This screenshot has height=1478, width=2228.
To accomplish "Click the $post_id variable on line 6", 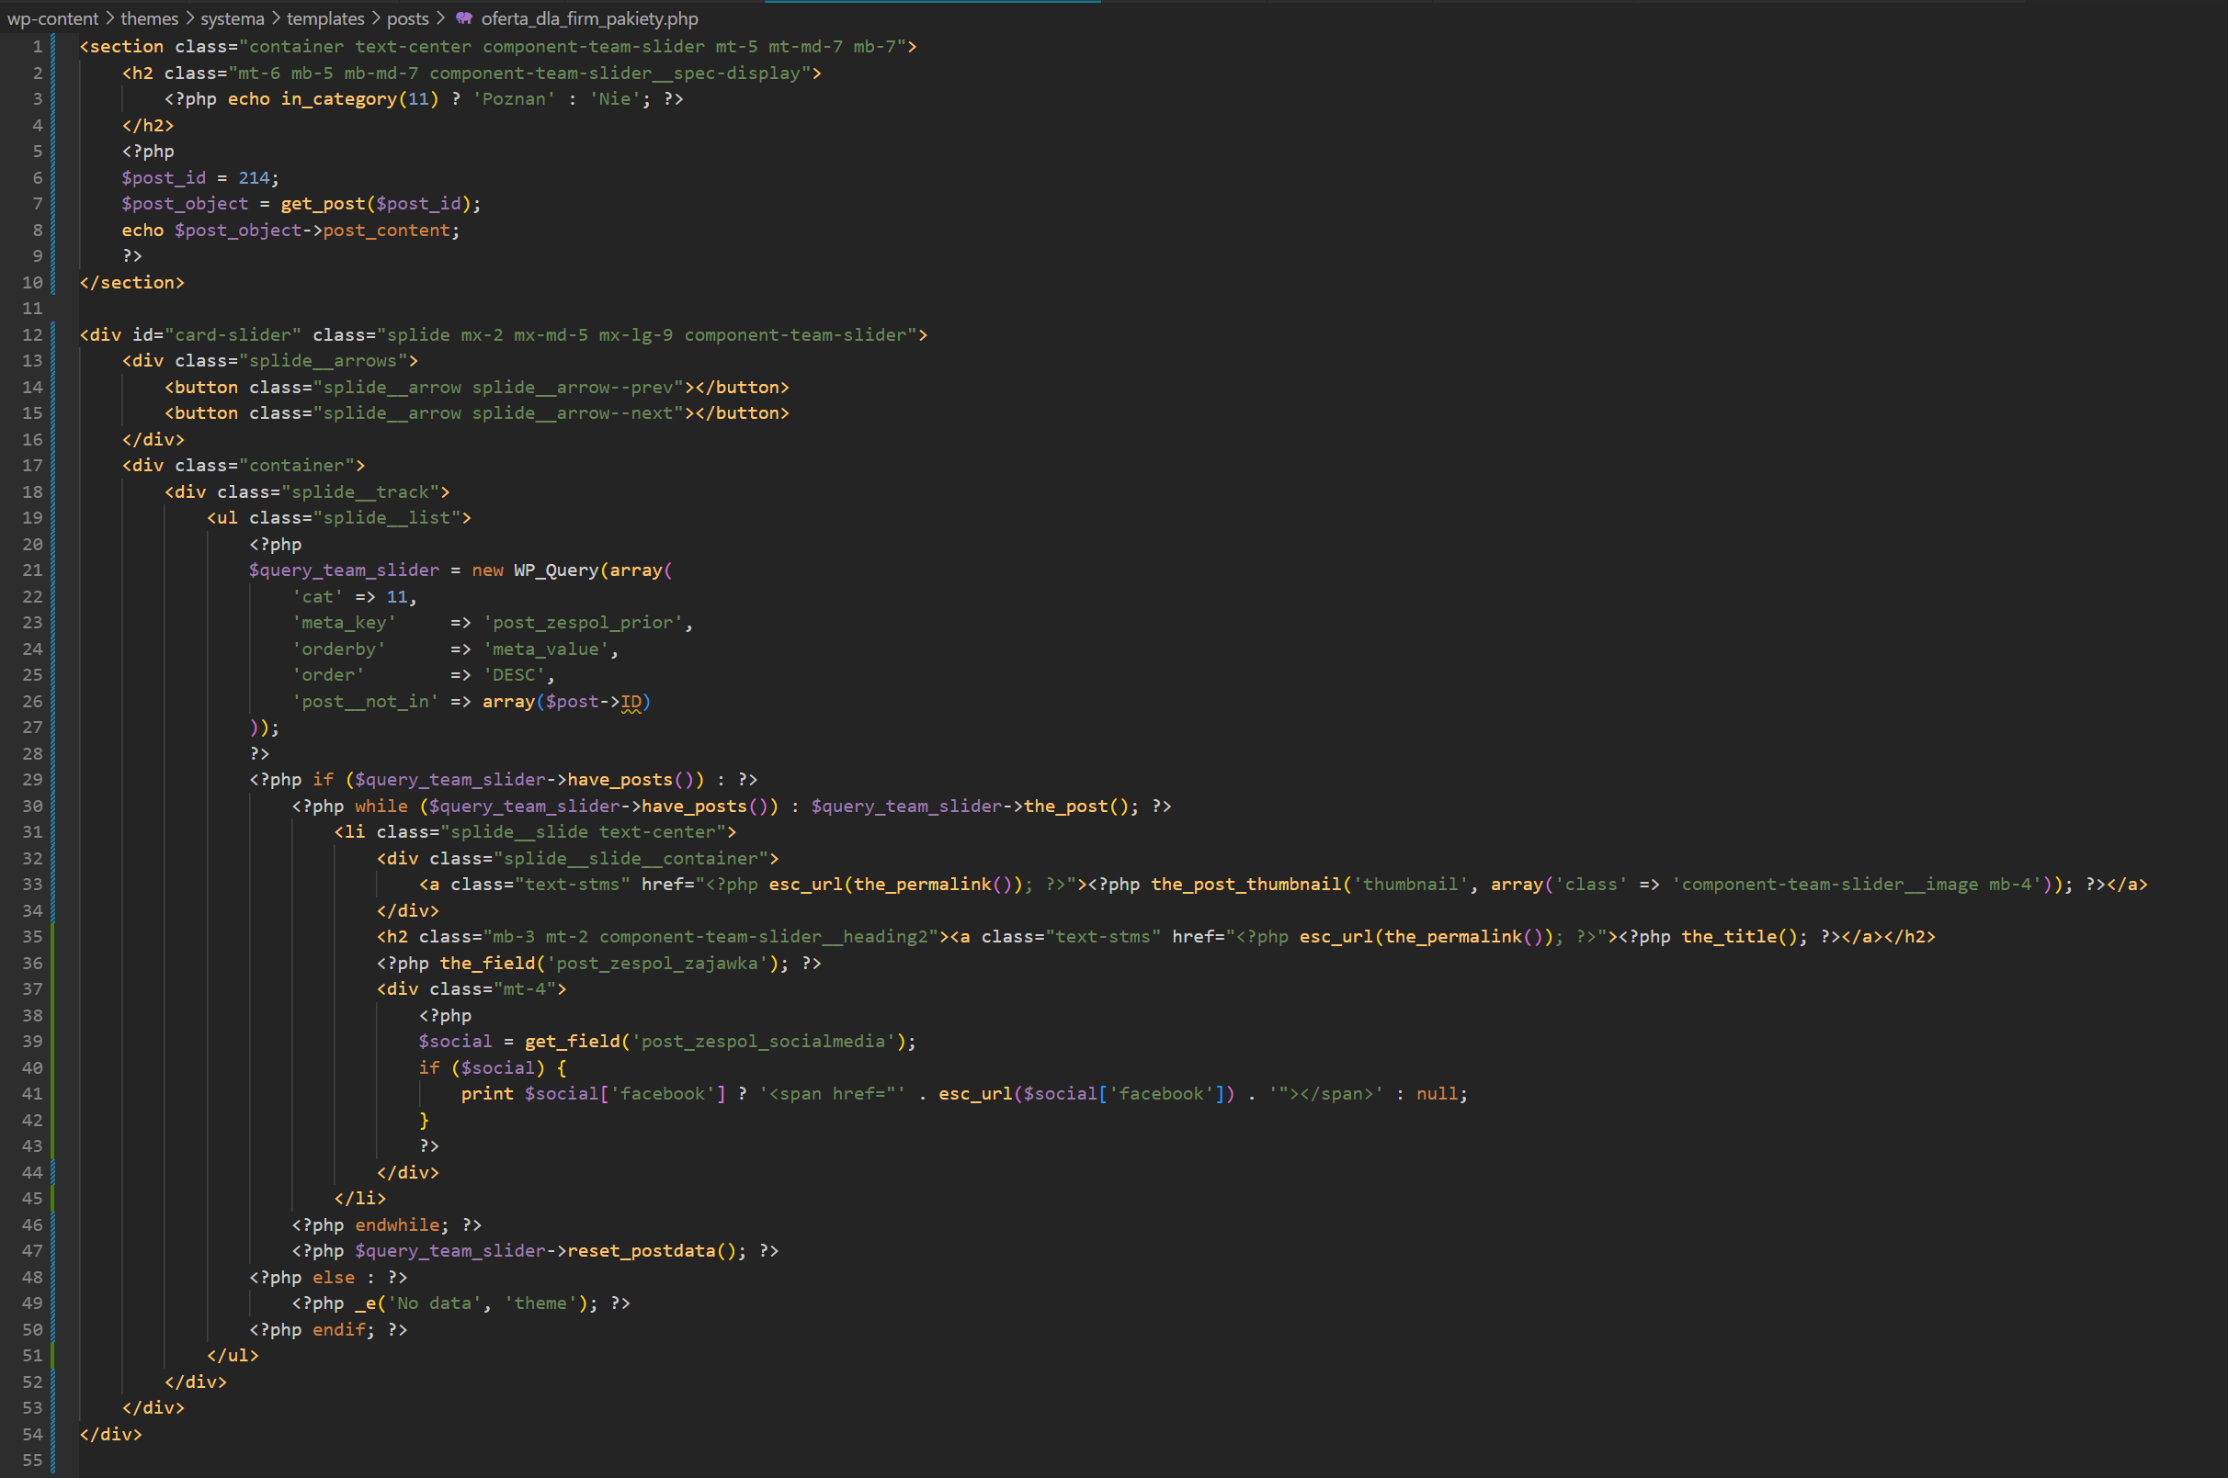I will (x=165, y=177).
